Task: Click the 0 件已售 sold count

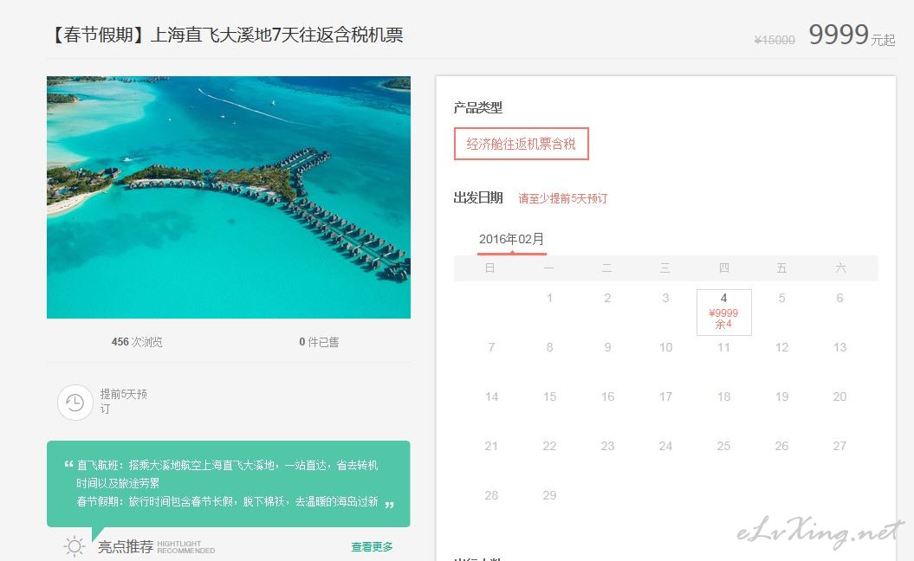Action: [319, 342]
